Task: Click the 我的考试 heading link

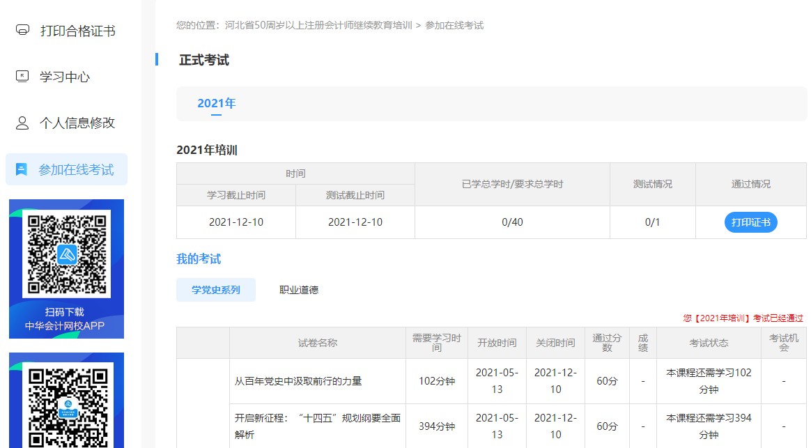Action: tap(198, 258)
